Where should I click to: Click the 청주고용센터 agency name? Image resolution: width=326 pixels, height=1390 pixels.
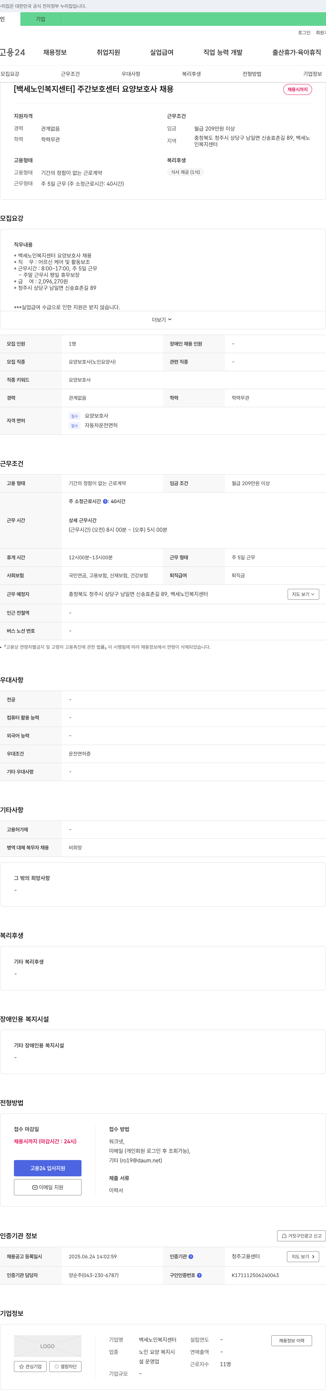pyautogui.click(x=246, y=1257)
